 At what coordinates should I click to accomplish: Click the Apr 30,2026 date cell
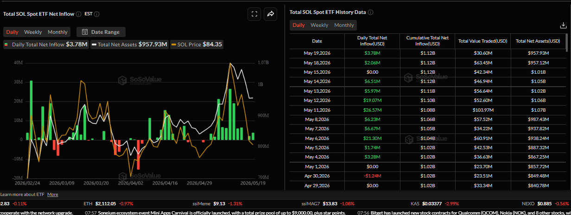(x=317, y=176)
